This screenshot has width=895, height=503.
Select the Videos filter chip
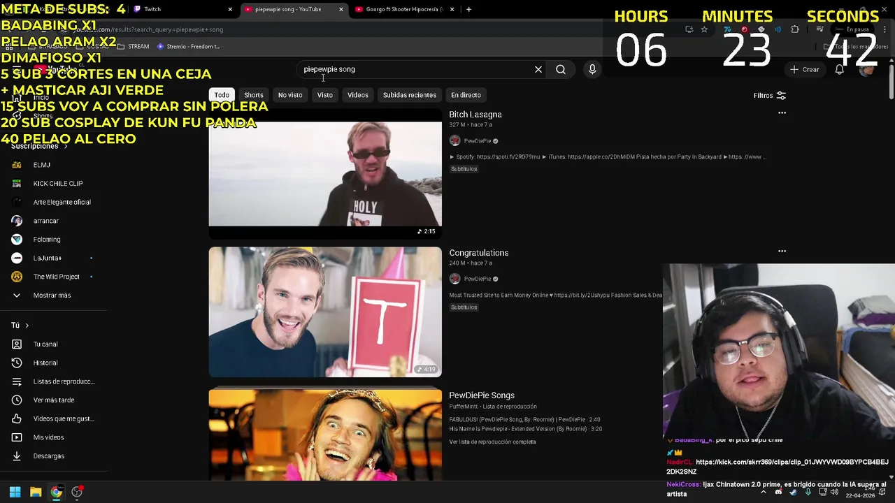(358, 95)
